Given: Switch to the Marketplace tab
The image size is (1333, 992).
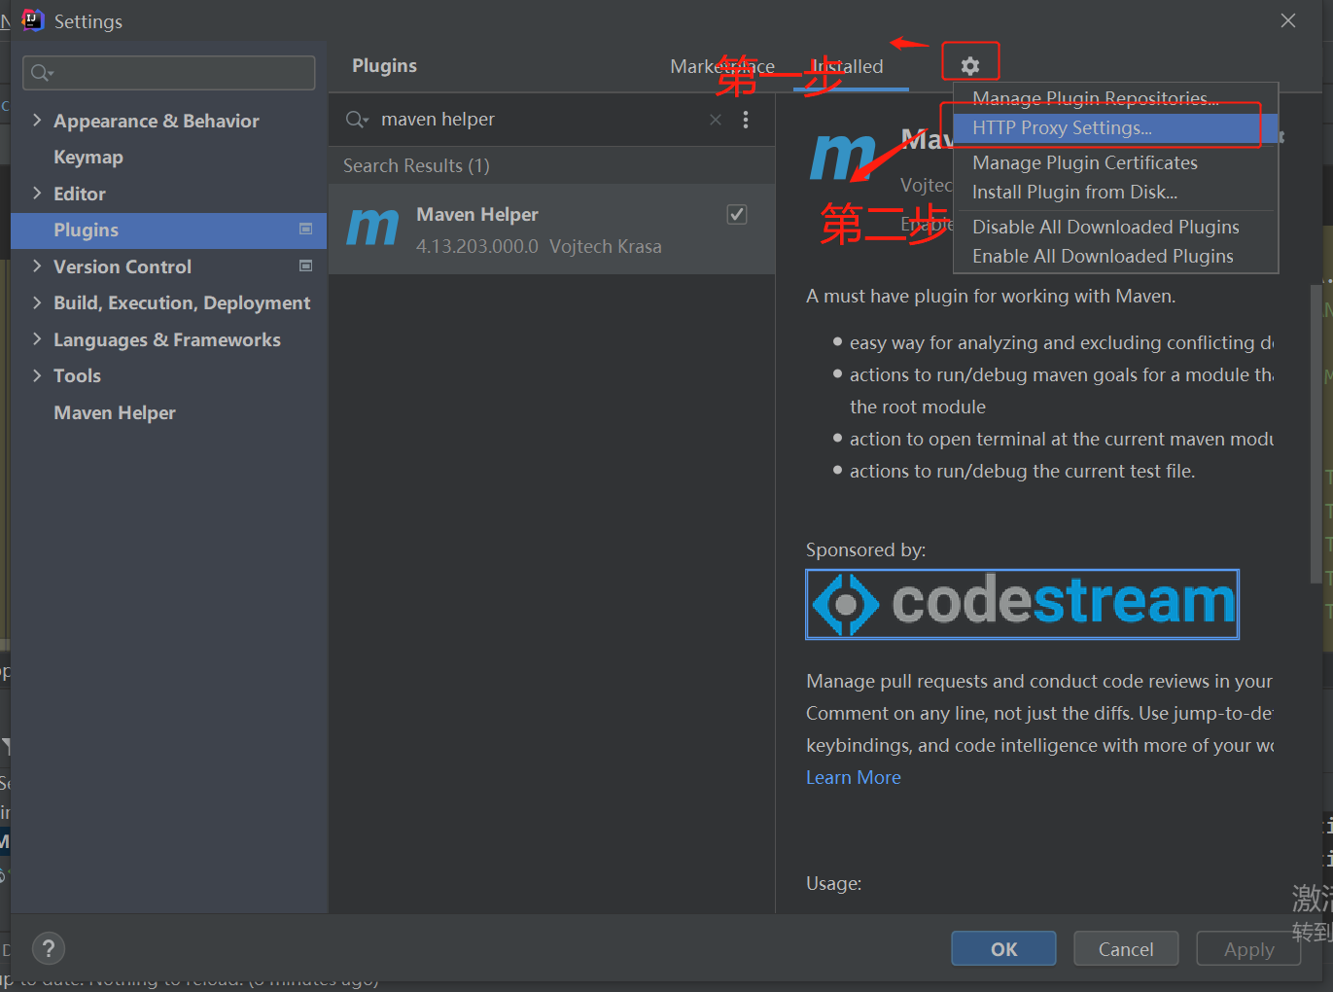Looking at the screenshot, I should [722, 66].
